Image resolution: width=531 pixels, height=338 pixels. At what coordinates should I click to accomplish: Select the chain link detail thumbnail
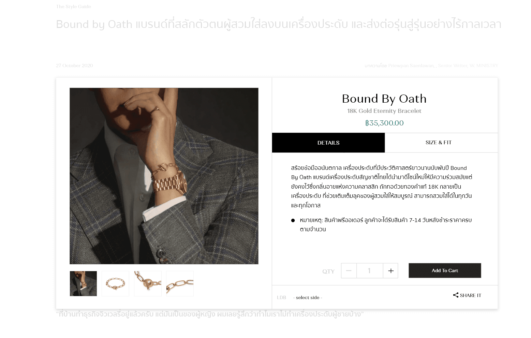[x=180, y=283]
